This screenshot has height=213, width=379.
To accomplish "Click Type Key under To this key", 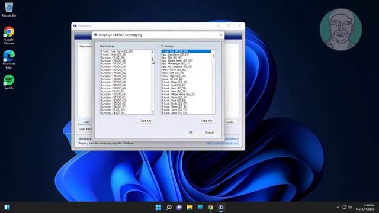I will (207, 121).
